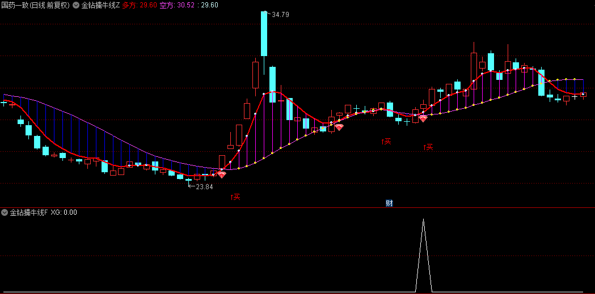Click the rightmost ↑买 buy signal label

pos(428,147)
